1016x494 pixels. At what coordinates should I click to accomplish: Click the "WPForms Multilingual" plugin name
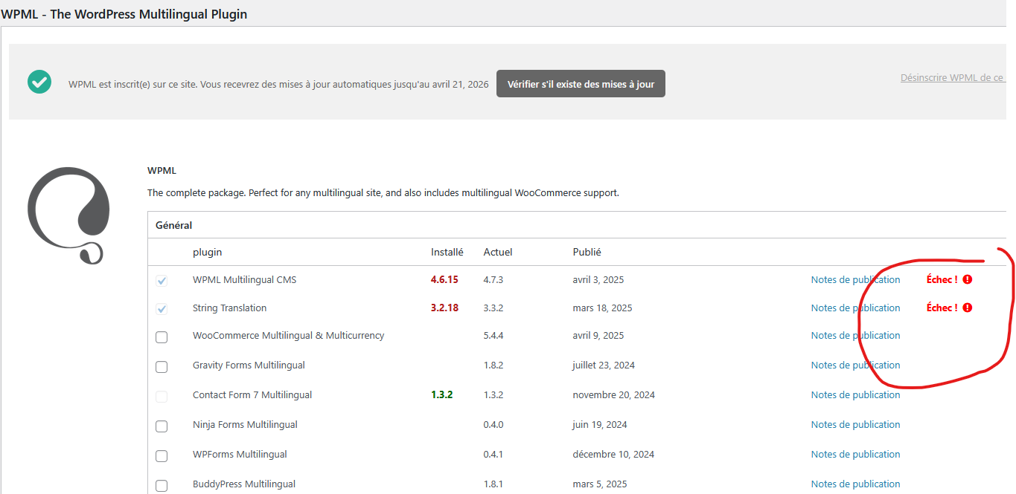tap(240, 455)
